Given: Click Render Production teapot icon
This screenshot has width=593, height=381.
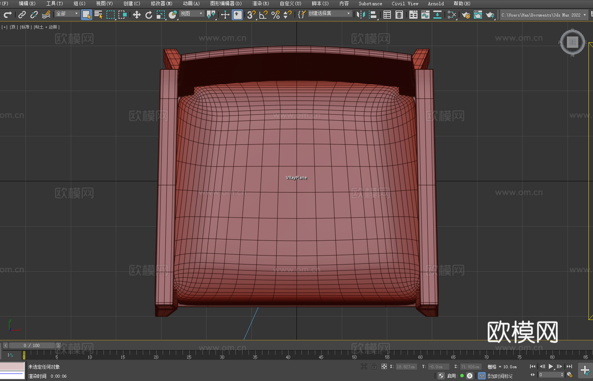Looking at the screenshot, I should 490,15.
